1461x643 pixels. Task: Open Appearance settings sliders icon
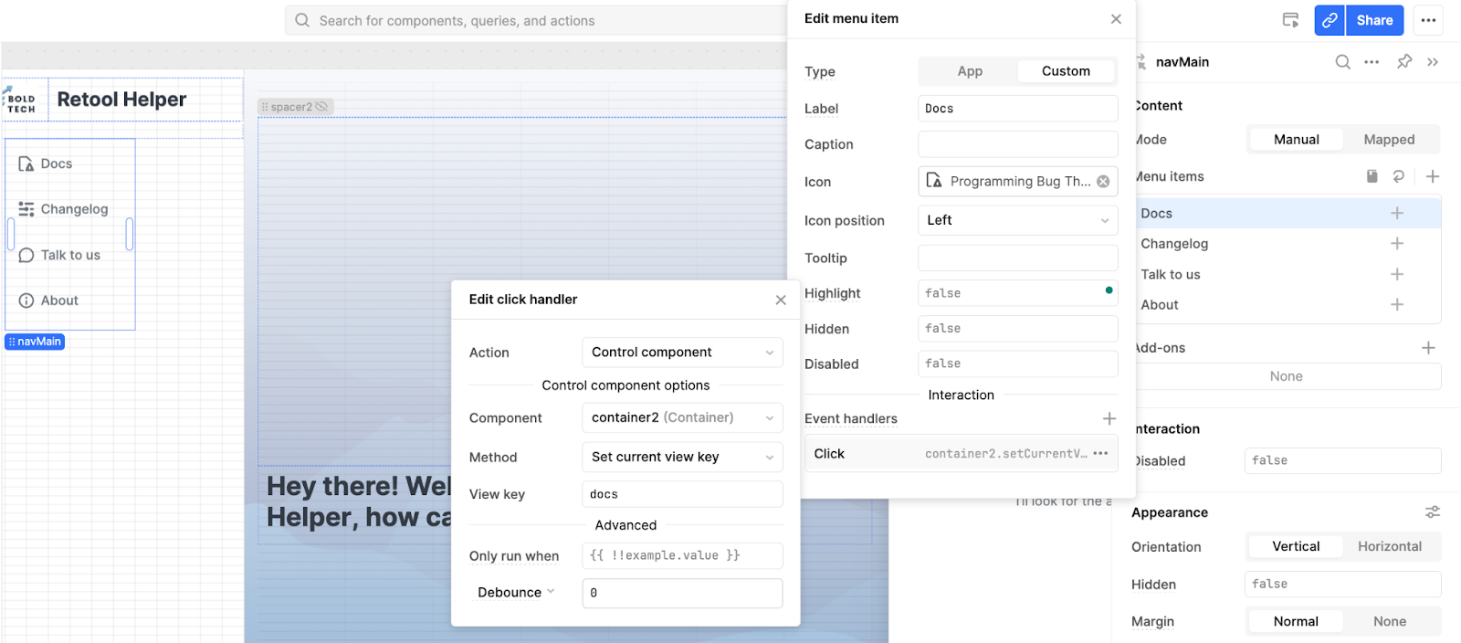1433,512
